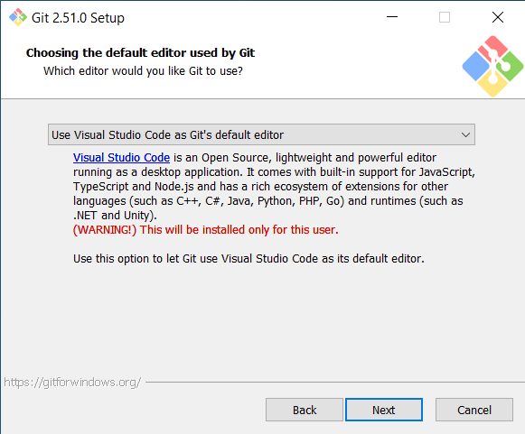Click the Git icon in the title bar
The width and height of the screenshot is (525, 434).
18,17
